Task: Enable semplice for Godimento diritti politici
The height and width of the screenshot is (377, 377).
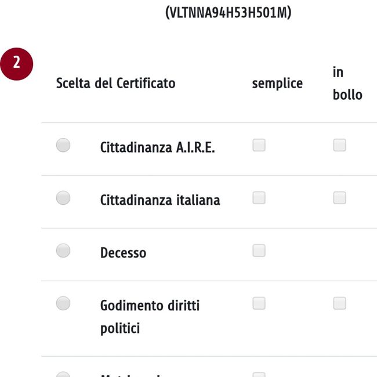Action: coord(259,303)
